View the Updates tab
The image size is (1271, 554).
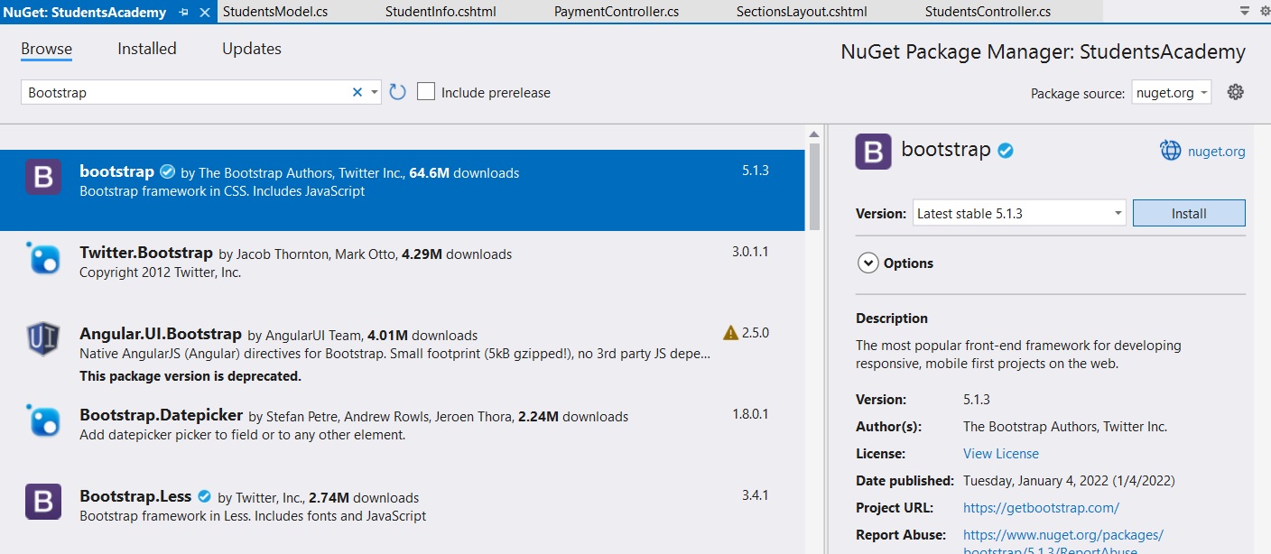click(252, 49)
